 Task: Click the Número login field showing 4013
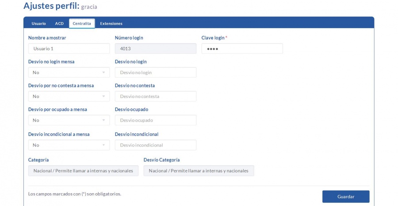[x=155, y=49]
